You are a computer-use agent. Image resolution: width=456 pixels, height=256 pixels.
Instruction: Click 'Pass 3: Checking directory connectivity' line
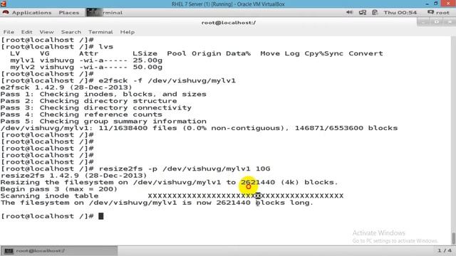tap(96, 107)
